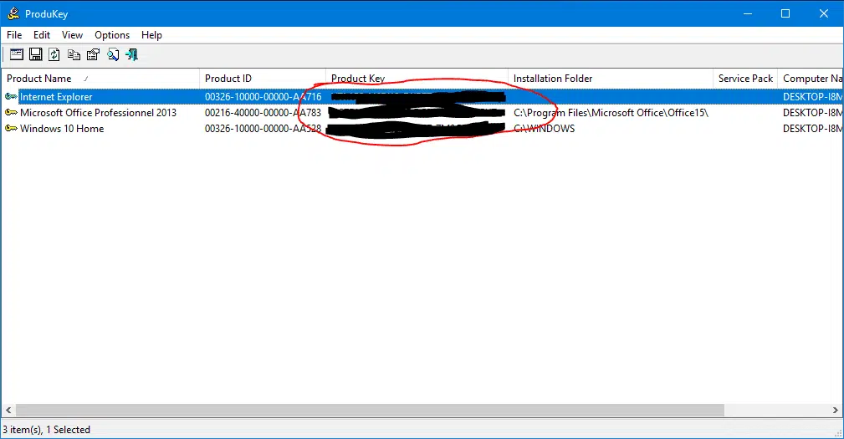Open the Find magnifier toolbar icon
This screenshot has height=439, width=844.
[113, 54]
